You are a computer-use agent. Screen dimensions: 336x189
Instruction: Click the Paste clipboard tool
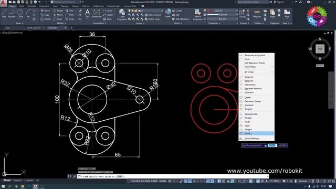[272, 14]
